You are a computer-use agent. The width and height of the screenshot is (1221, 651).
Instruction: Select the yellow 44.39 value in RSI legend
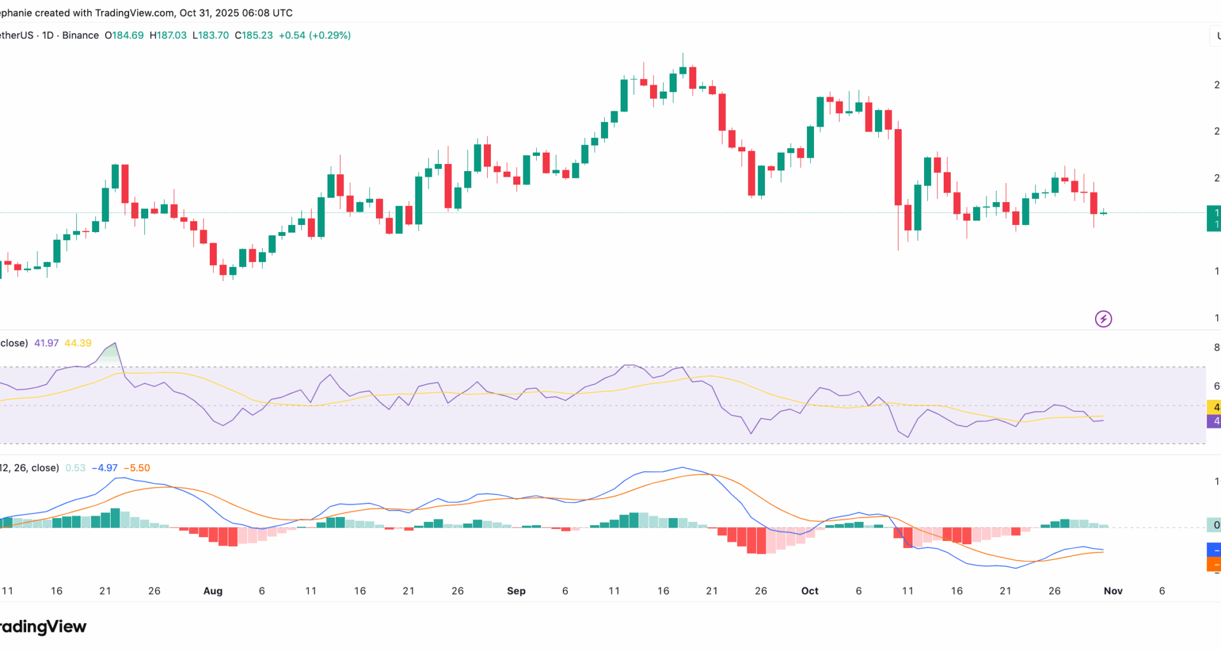click(x=78, y=343)
